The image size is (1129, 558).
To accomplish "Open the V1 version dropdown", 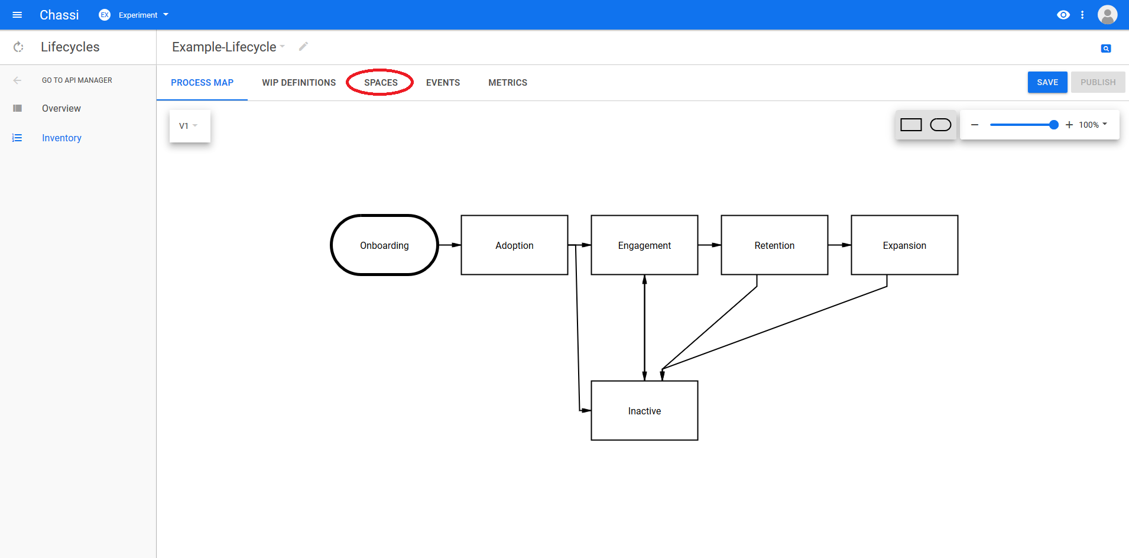I will tap(189, 126).
